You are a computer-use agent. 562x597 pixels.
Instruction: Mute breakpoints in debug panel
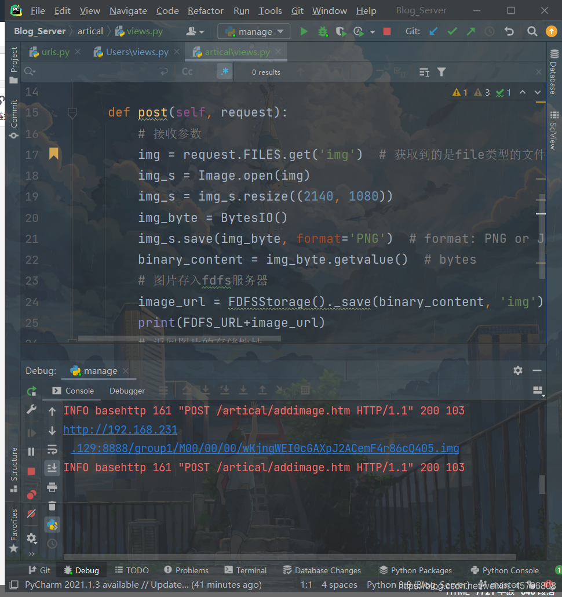31,514
